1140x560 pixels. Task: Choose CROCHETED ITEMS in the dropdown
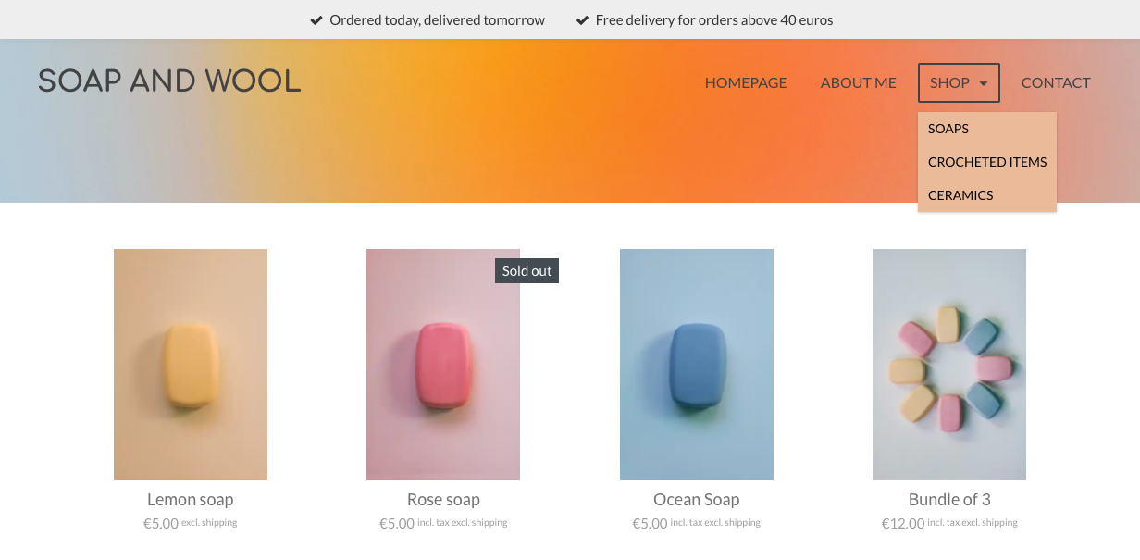(987, 162)
